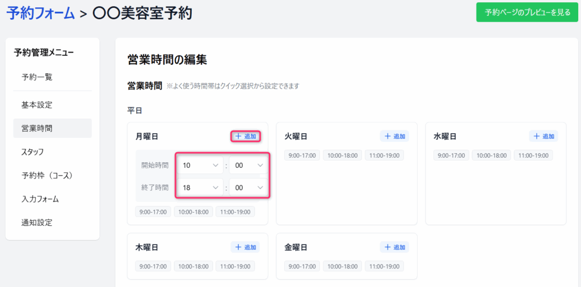The width and height of the screenshot is (581, 287).
Task: Select the 11:00-19:00 quick preset for 水曜日
Action: (533, 155)
